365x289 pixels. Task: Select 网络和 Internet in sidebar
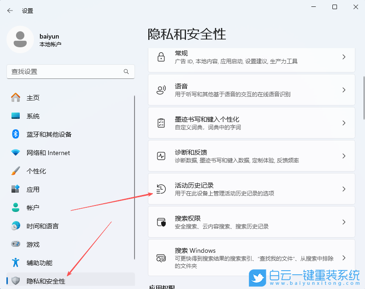[71, 153]
